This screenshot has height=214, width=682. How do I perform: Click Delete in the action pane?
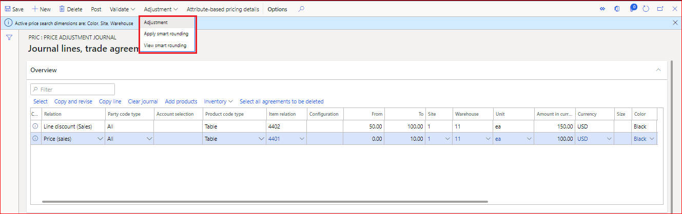point(71,9)
